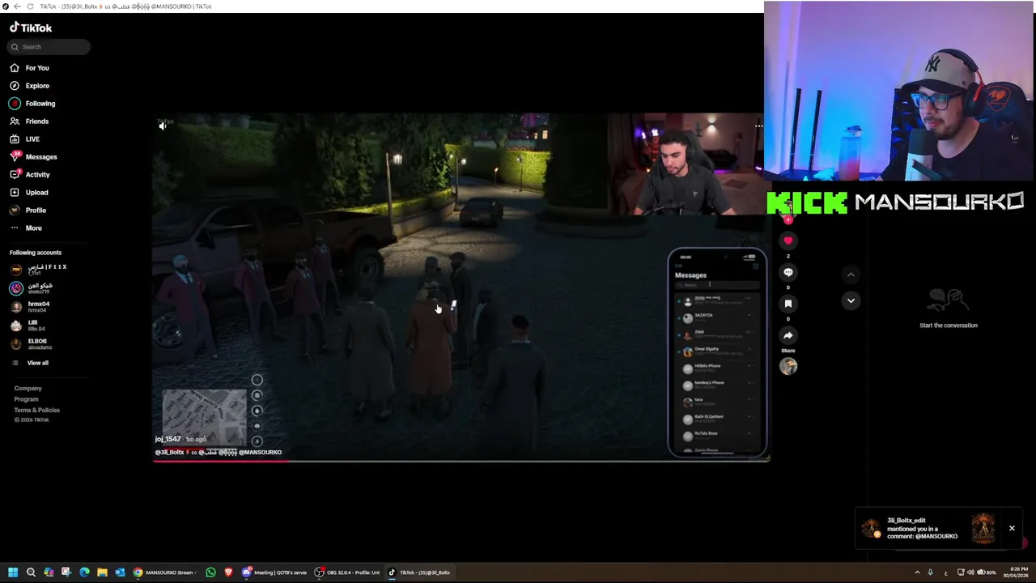The image size is (1036, 583).
Task: Expand the More menu
Action: click(26, 228)
